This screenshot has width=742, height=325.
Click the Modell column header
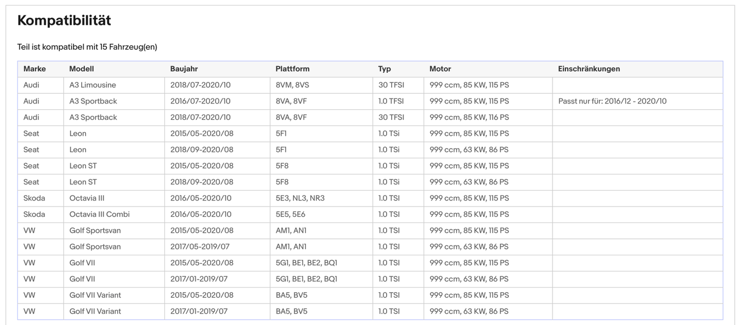pyautogui.click(x=82, y=69)
